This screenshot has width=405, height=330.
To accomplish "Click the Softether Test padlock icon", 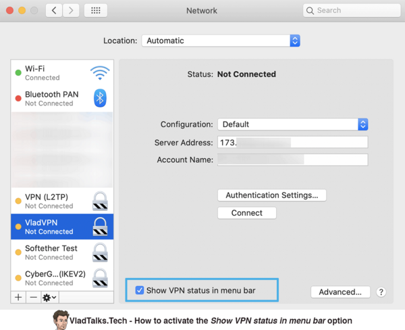I will (100, 252).
